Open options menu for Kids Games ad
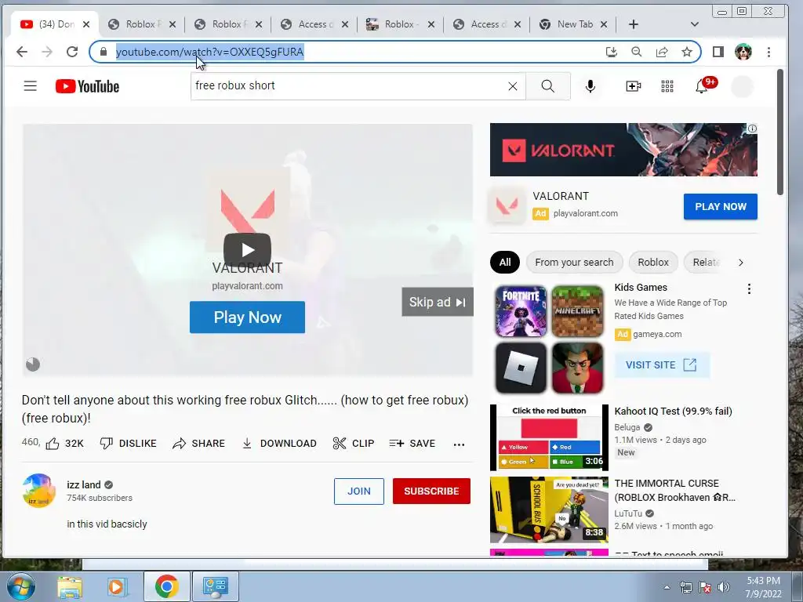 pos(749,288)
